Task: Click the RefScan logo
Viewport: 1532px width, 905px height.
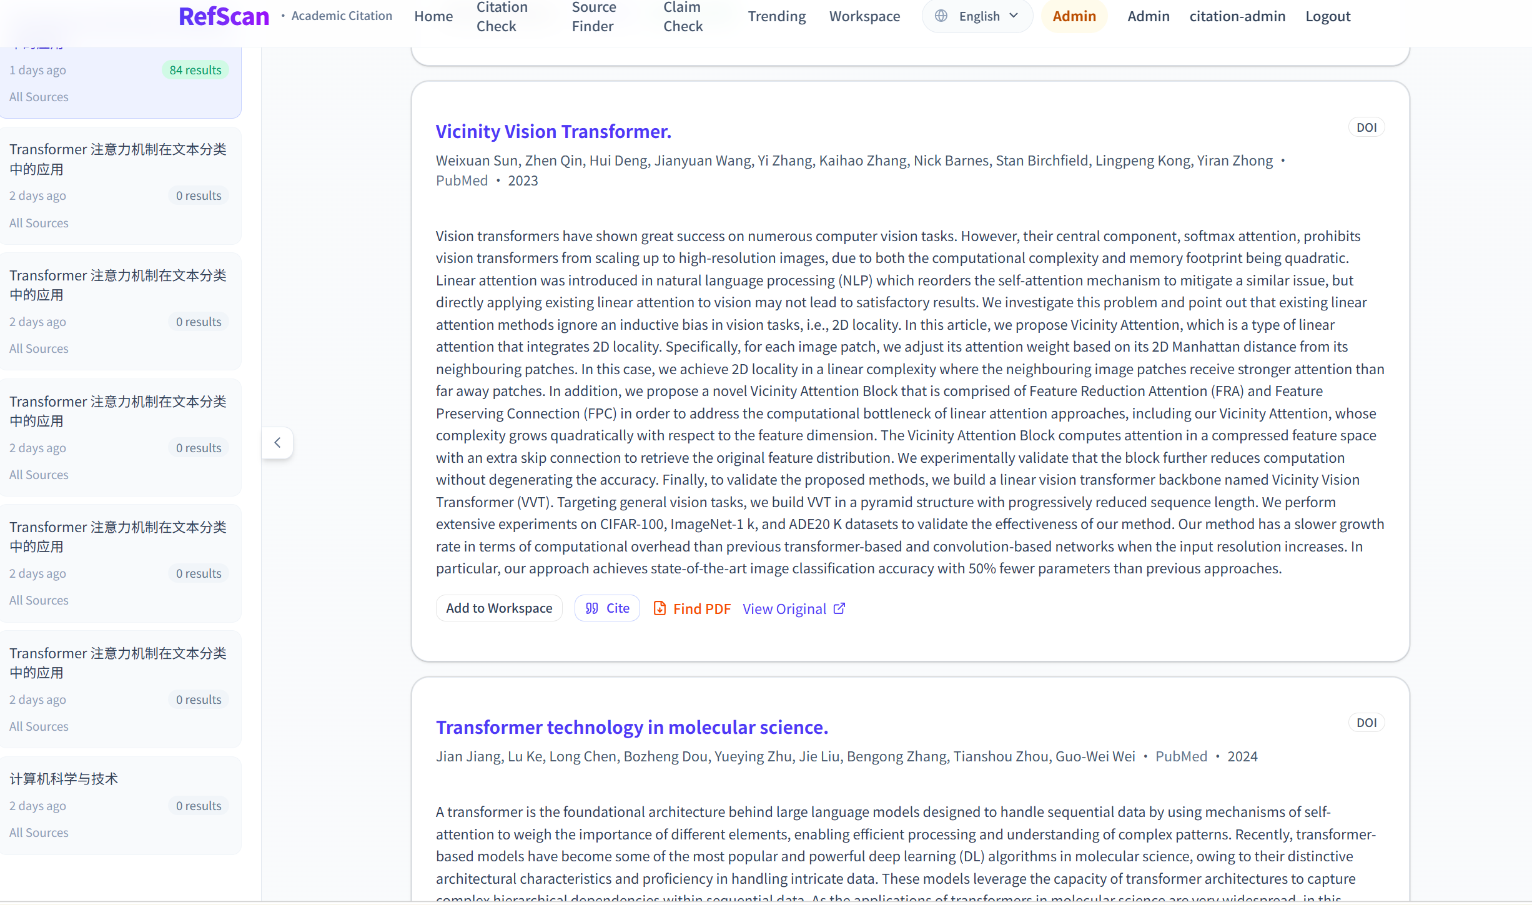Action: (x=224, y=16)
